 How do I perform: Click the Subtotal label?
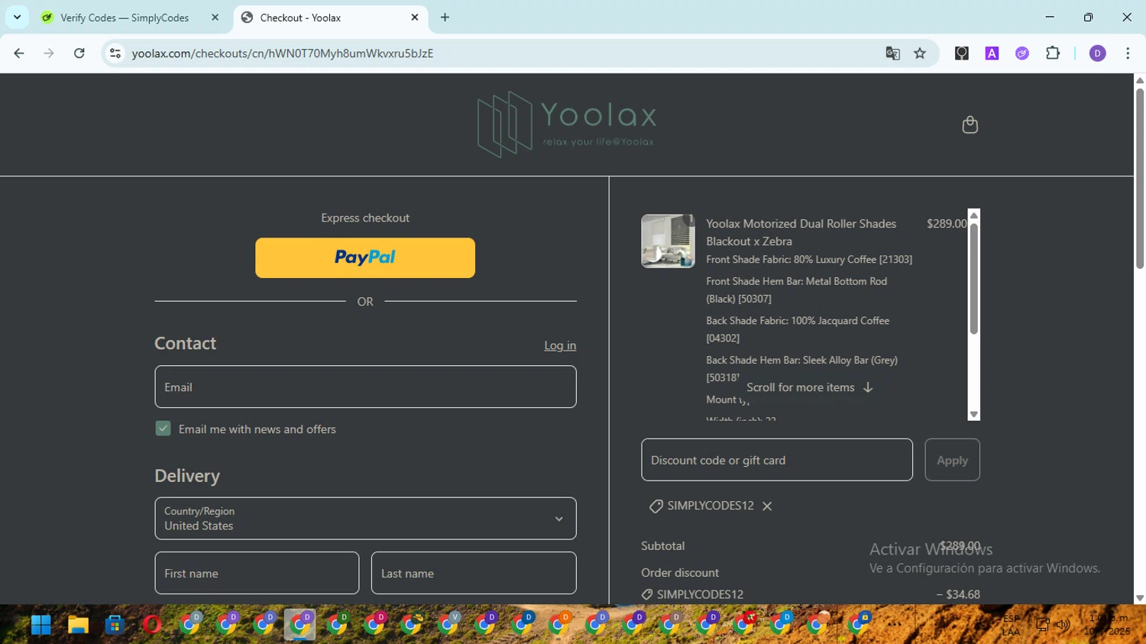663,546
